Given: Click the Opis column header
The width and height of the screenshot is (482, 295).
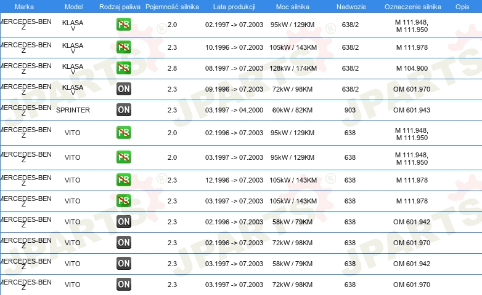Looking at the screenshot, I should [462, 7].
